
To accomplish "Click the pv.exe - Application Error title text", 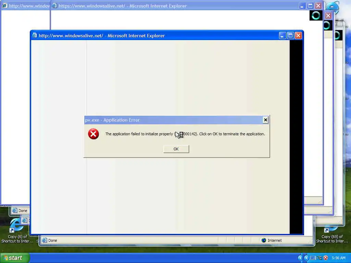I will 112,120.
